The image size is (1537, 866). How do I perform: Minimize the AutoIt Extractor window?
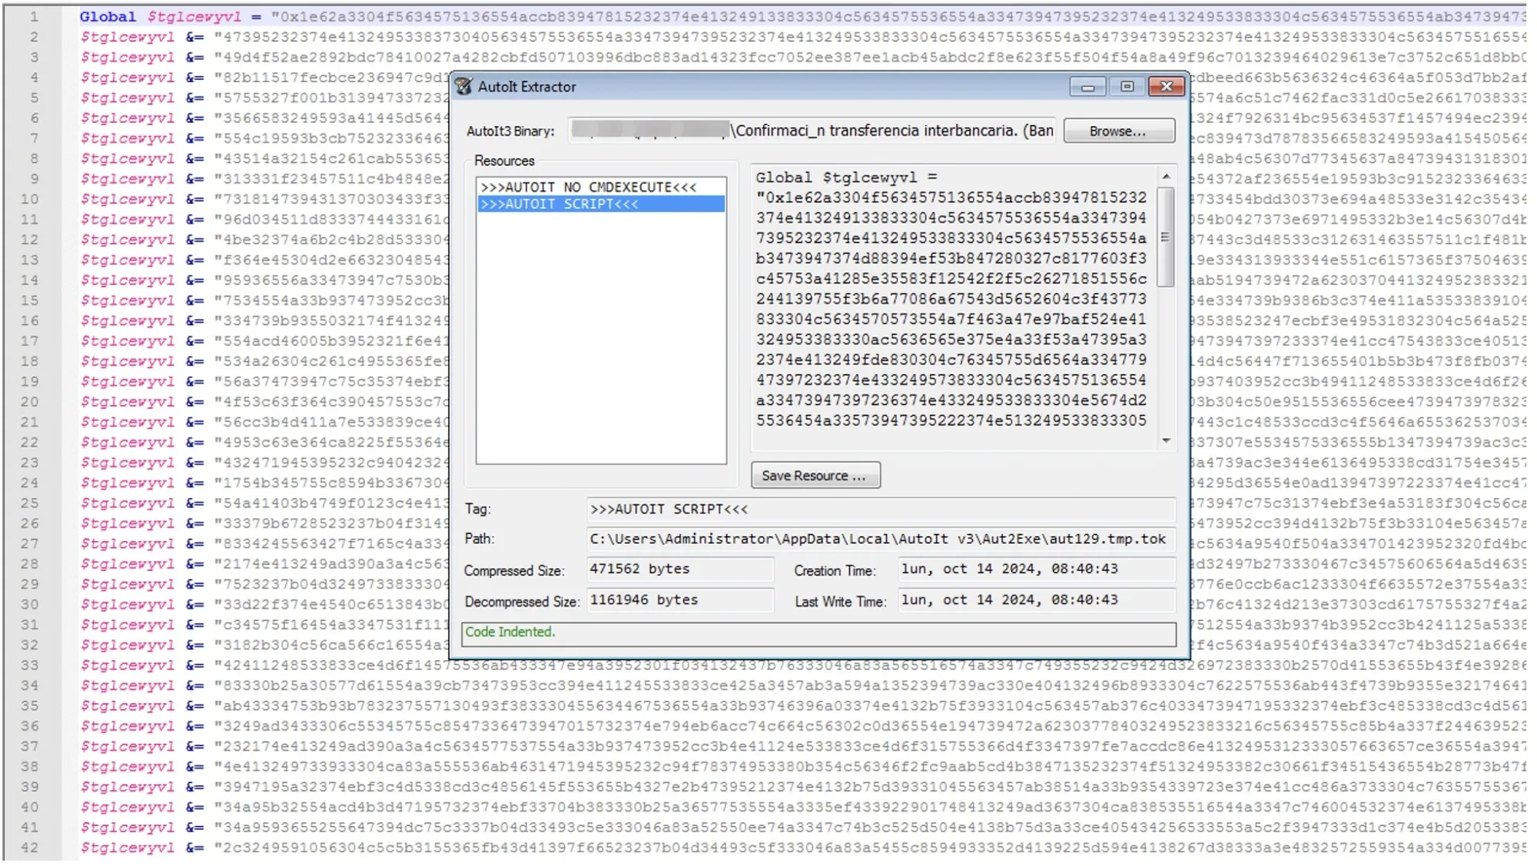pyautogui.click(x=1087, y=87)
